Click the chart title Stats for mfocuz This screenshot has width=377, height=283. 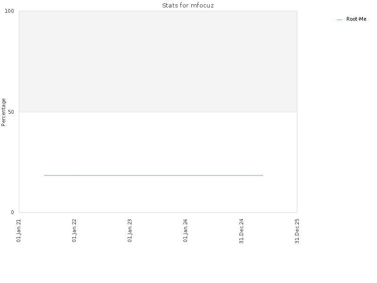tap(188, 5)
